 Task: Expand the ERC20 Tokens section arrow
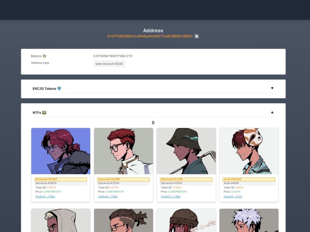pos(272,88)
